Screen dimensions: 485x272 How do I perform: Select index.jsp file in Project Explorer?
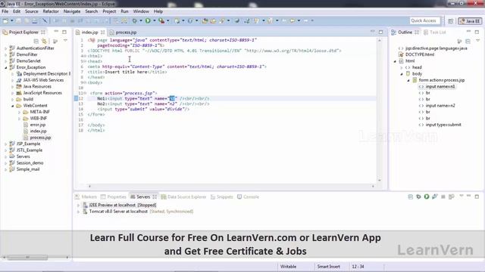coord(38,131)
